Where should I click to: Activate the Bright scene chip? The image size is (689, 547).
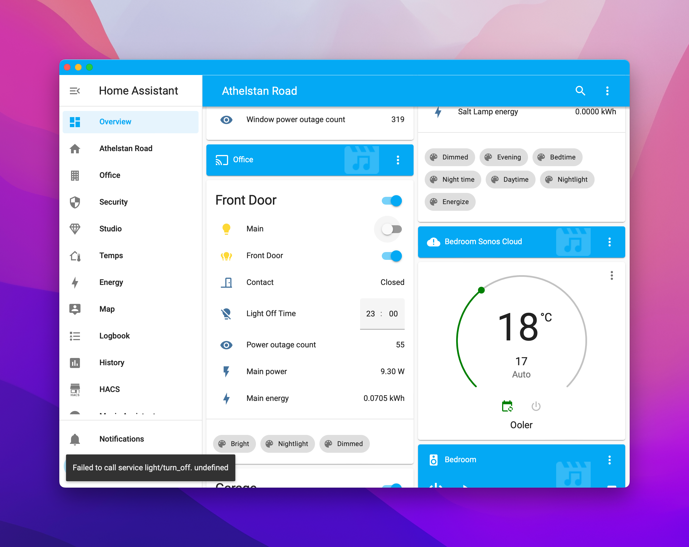(234, 444)
